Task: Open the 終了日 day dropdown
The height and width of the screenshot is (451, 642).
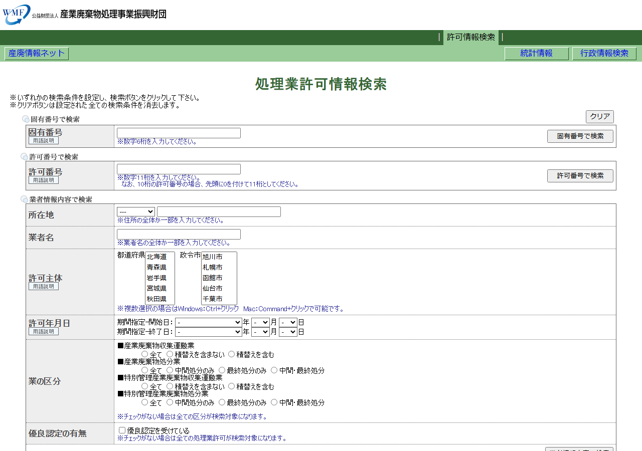Action: pos(288,332)
